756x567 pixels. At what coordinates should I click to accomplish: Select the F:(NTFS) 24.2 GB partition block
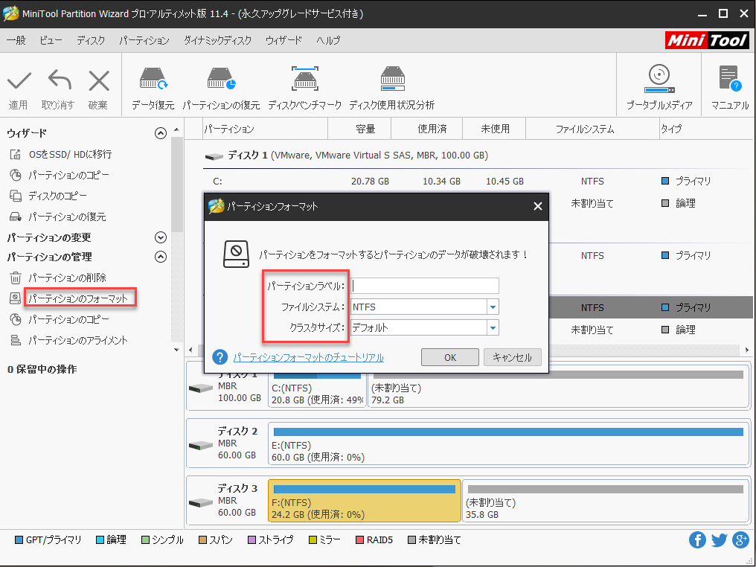click(365, 501)
